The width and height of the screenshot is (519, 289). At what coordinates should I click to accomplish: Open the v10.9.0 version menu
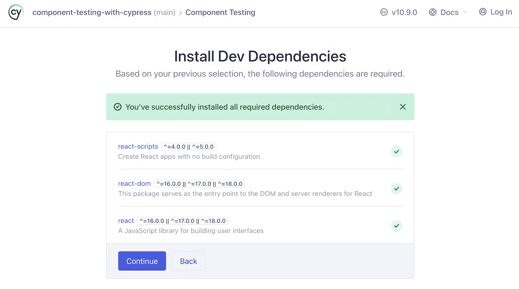pos(399,12)
